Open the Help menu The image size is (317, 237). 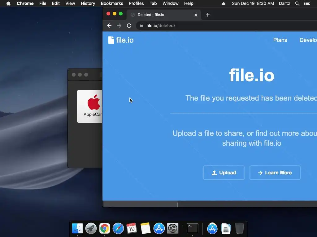click(x=189, y=3)
